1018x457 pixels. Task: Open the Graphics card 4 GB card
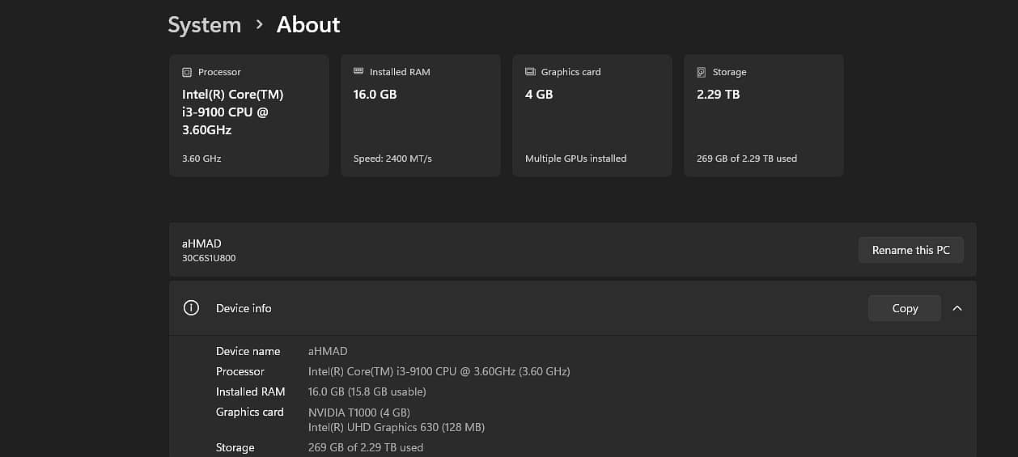592,116
